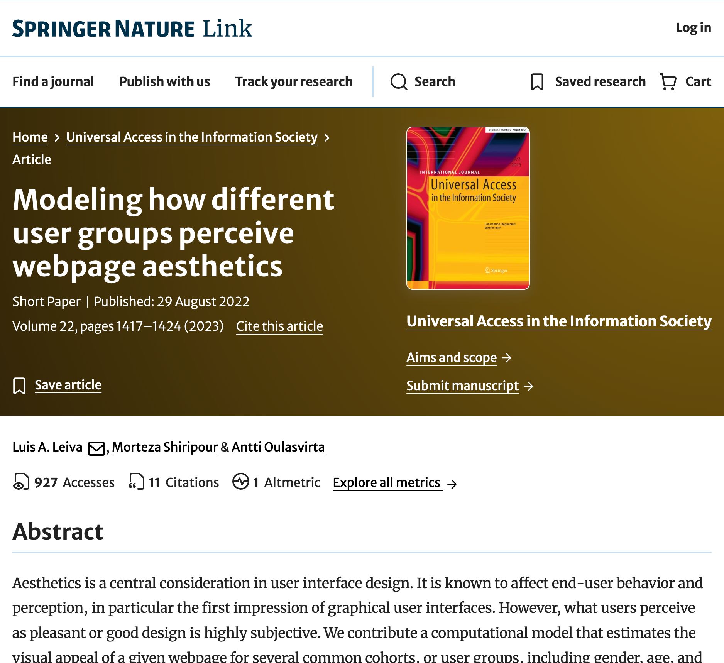Open the shopping cart icon

click(x=668, y=82)
